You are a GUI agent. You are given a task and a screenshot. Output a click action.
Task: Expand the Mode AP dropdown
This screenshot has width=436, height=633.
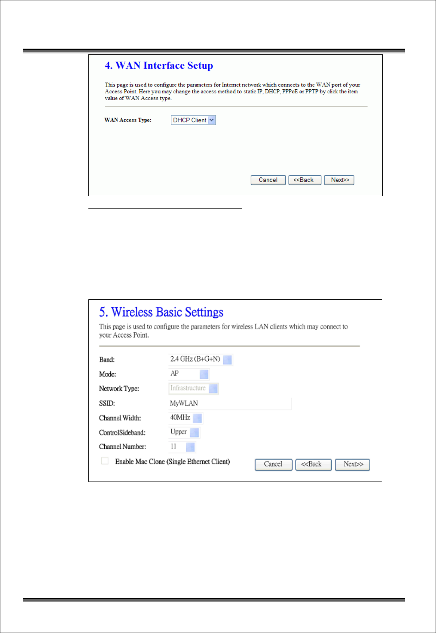[x=189, y=374]
